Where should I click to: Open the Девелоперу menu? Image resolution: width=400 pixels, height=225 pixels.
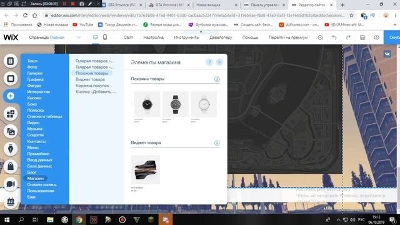point(221,37)
